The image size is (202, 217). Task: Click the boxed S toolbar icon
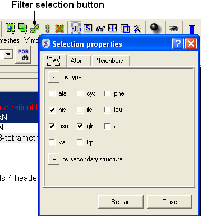click(x=88, y=28)
